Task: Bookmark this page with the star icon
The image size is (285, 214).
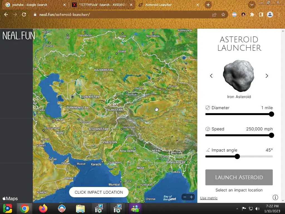Action: (223, 14)
